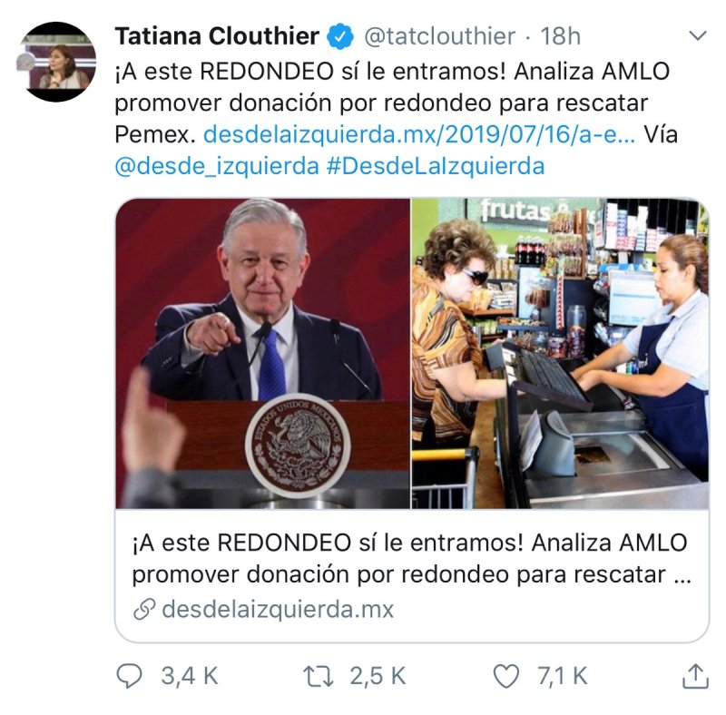
Task: Open the Tatiana Clouthier display name
Action: [x=217, y=36]
